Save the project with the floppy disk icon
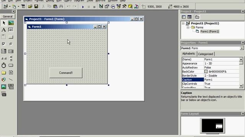245x137 pixels. point(36,6)
